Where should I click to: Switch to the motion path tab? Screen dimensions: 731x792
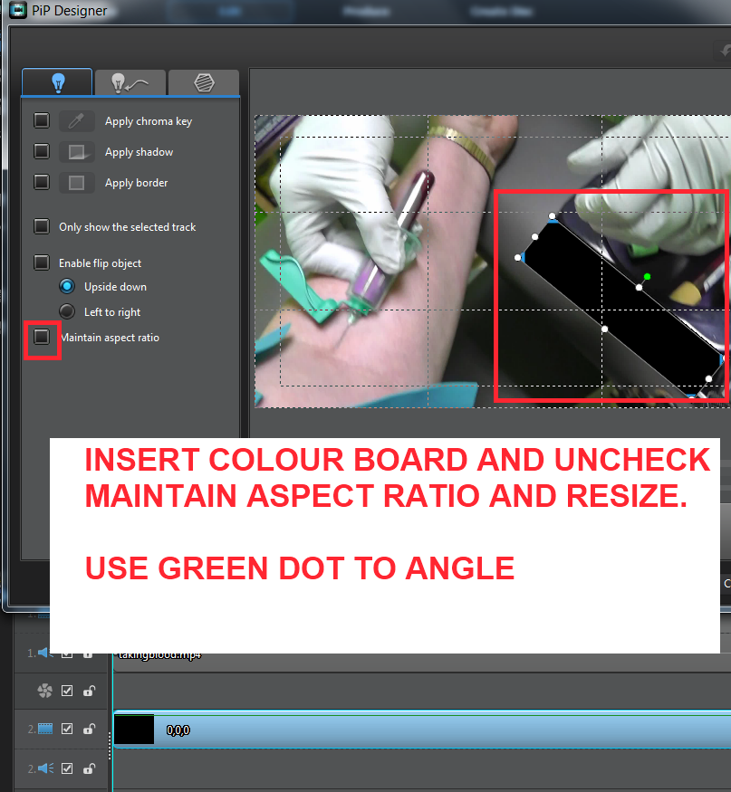[130, 83]
